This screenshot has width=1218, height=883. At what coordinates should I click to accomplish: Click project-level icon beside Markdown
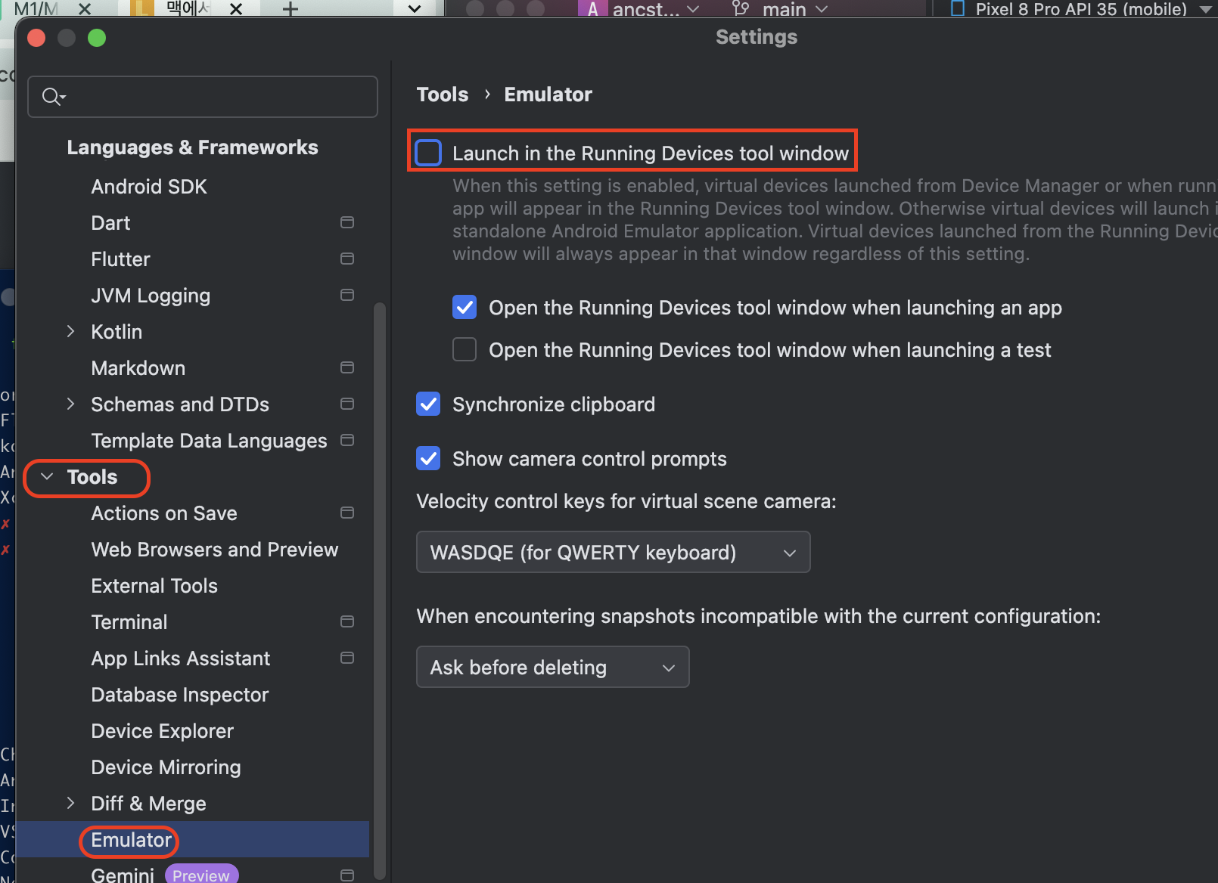tap(347, 367)
